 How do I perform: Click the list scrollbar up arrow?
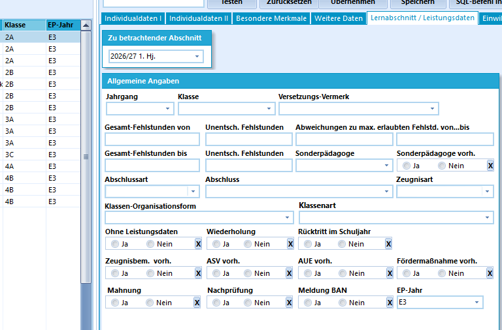86,25
